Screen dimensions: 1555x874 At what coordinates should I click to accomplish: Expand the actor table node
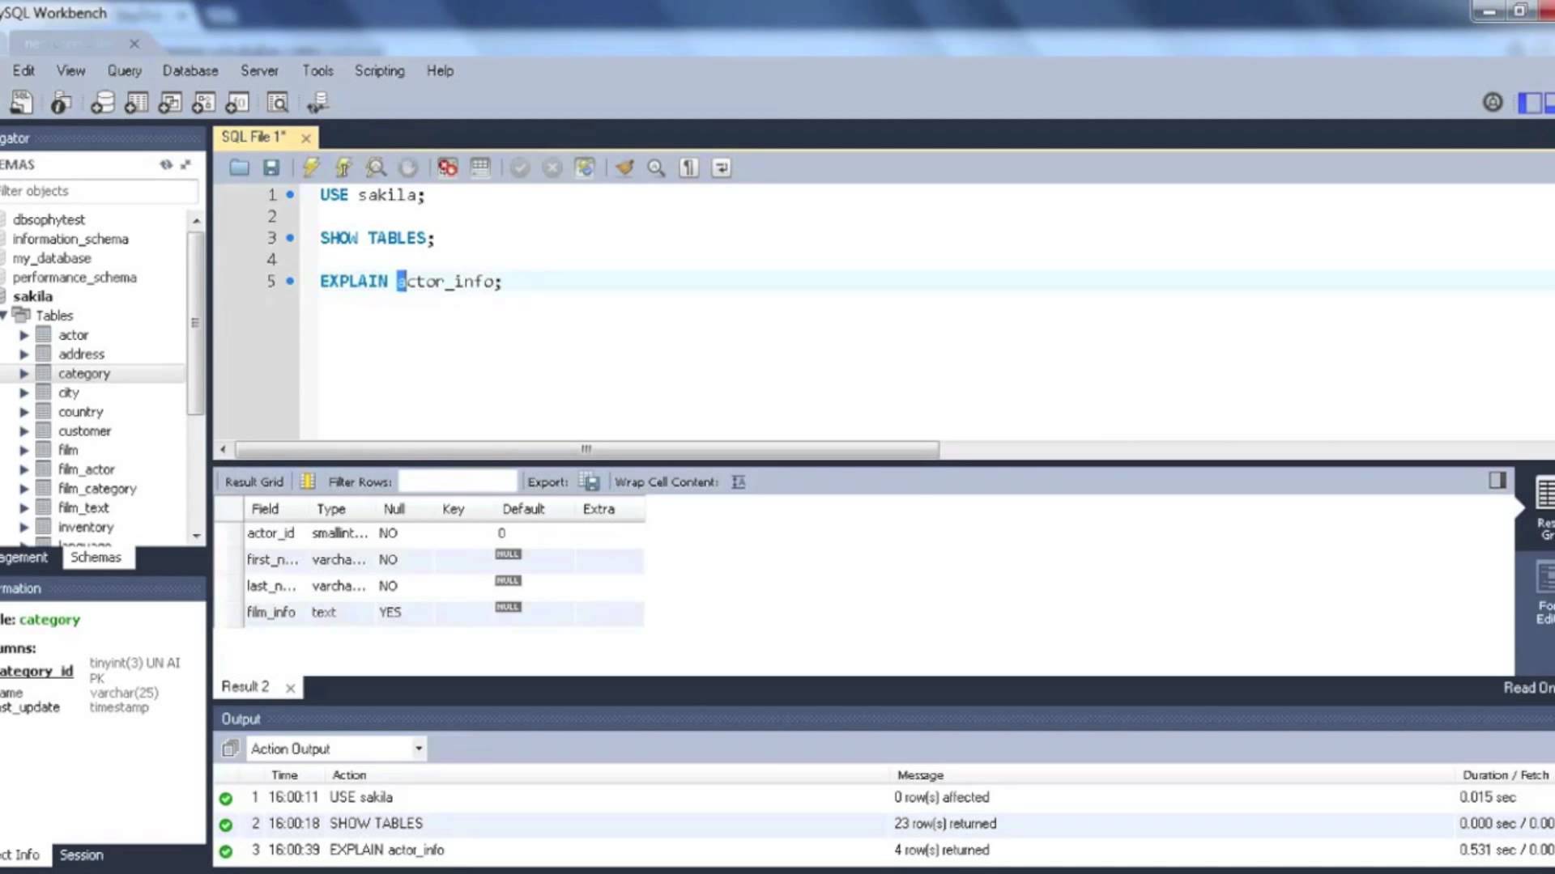24,335
